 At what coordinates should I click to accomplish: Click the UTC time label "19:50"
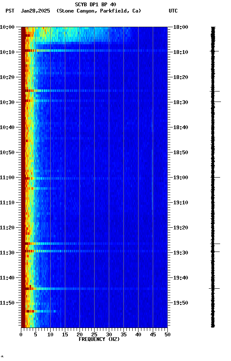coord(181,303)
